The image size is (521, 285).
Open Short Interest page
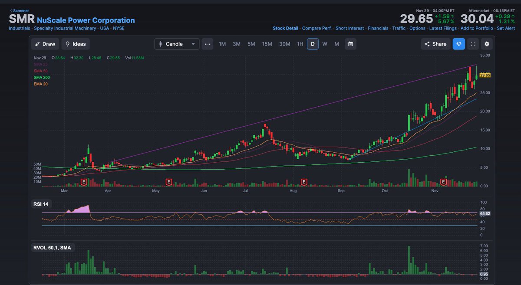(x=350, y=28)
